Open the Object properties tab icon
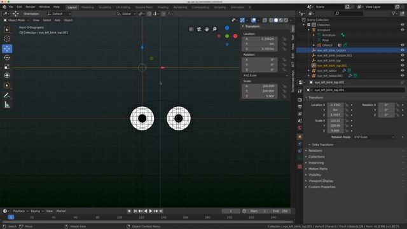The width and height of the screenshot is (407, 229). point(300,137)
